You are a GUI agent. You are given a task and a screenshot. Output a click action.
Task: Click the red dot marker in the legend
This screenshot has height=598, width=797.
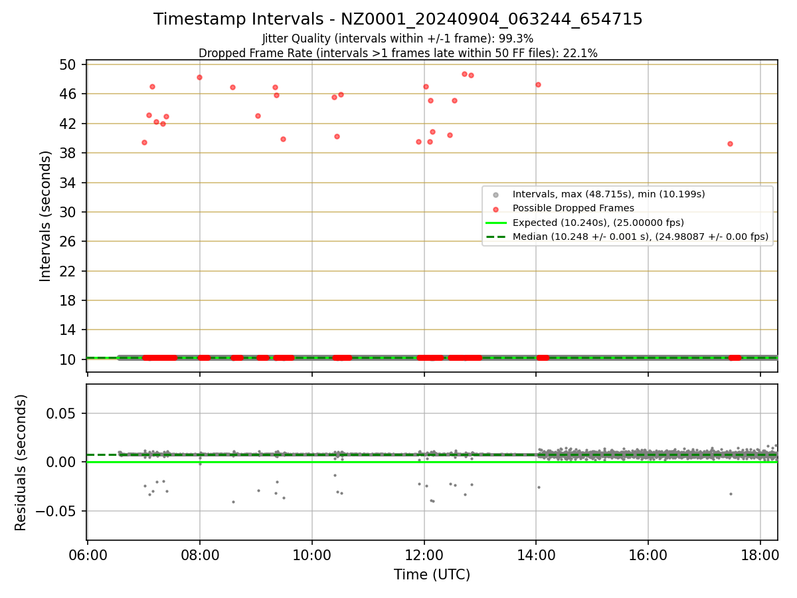click(x=495, y=209)
